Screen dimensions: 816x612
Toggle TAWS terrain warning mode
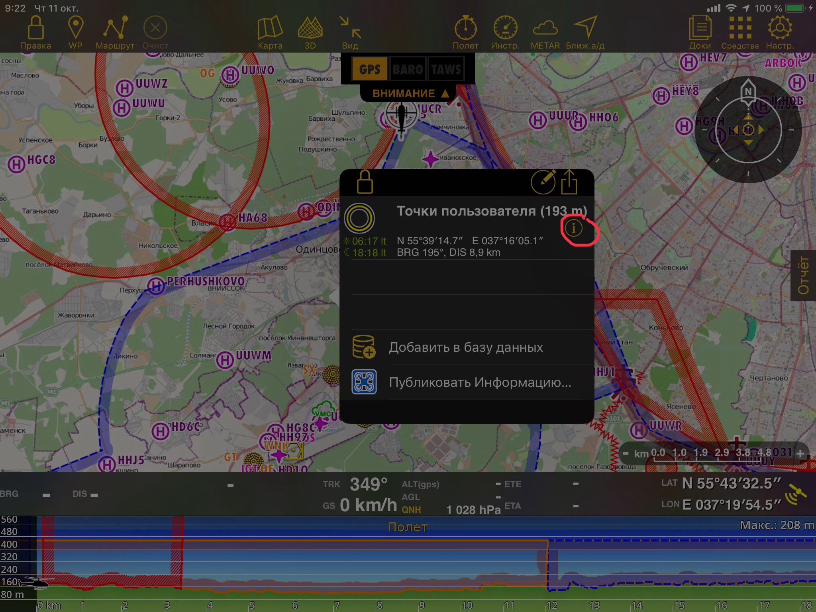(x=446, y=70)
